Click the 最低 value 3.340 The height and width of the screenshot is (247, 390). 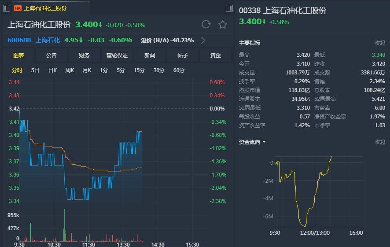378,55
